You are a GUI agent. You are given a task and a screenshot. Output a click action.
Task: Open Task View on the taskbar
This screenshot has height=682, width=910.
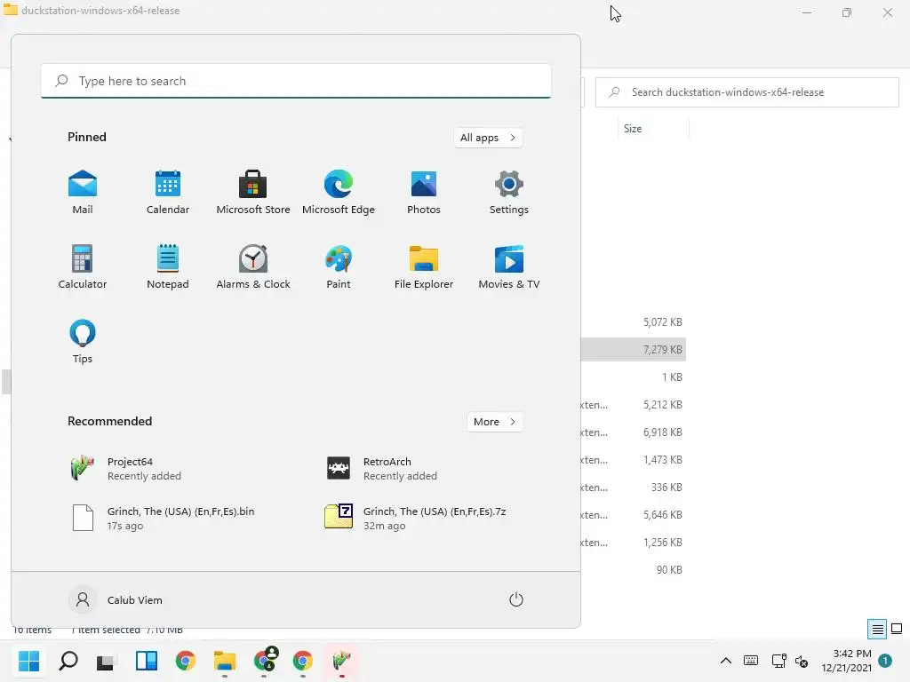pyautogui.click(x=107, y=661)
